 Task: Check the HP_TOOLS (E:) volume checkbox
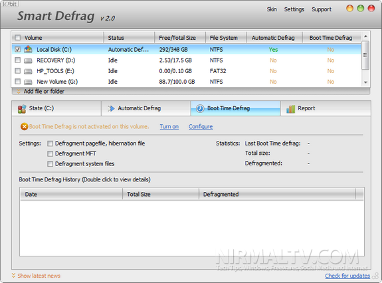(17, 70)
